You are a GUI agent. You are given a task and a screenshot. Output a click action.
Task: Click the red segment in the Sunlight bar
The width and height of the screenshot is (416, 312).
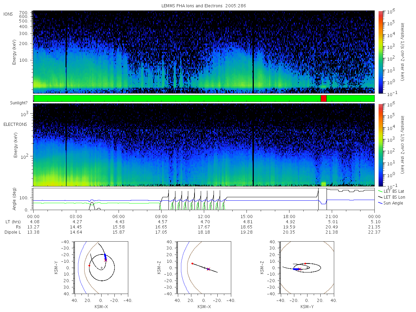pyautogui.click(x=323, y=98)
